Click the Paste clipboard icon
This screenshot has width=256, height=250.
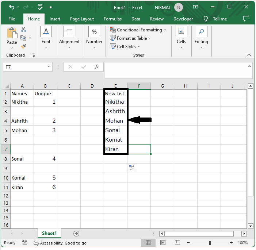point(12,33)
